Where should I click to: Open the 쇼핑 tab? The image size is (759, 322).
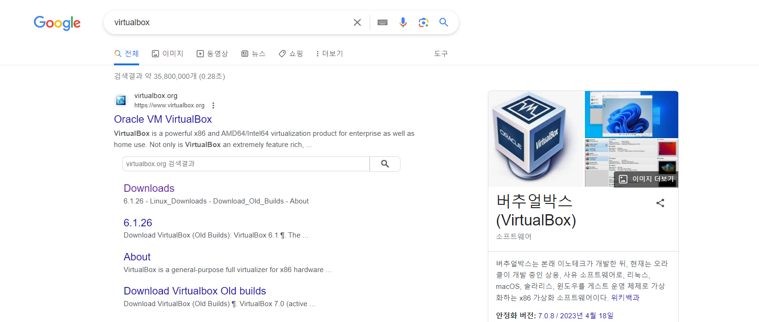click(291, 54)
